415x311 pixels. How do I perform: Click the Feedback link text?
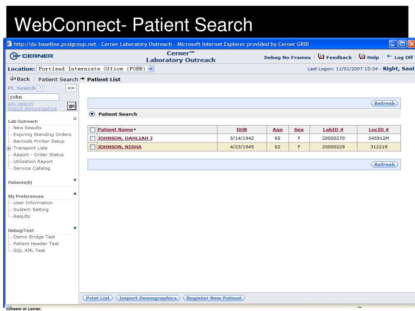coord(339,58)
